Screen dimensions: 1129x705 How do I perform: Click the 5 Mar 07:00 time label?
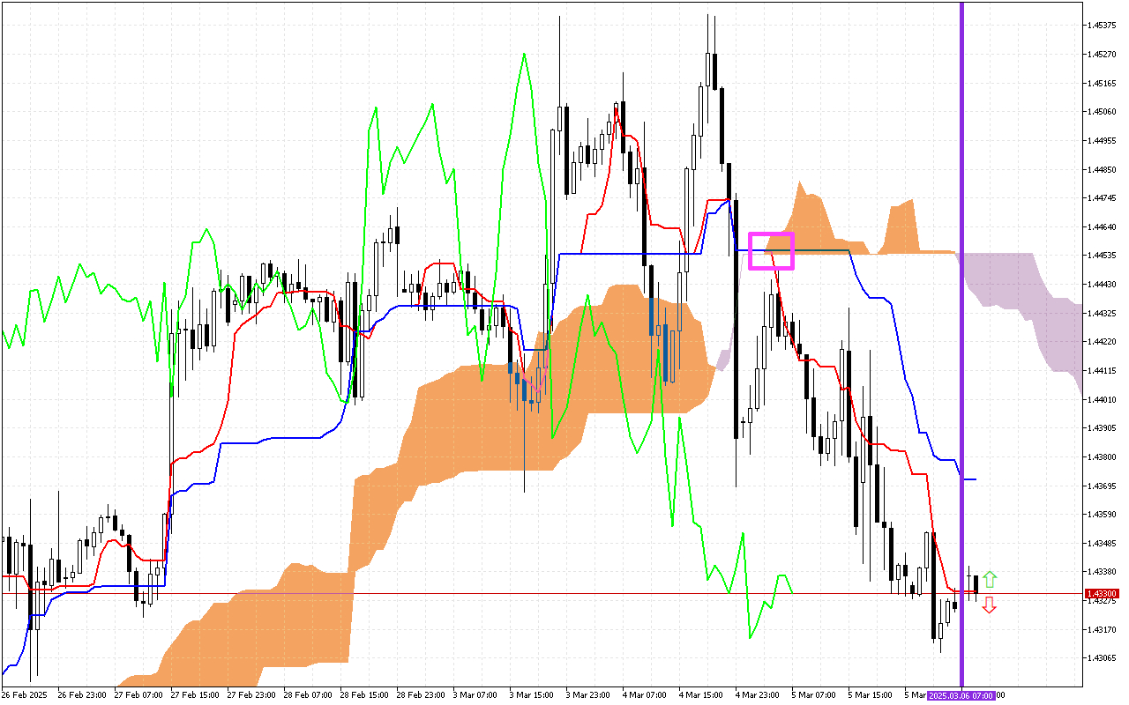pos(814,695)
